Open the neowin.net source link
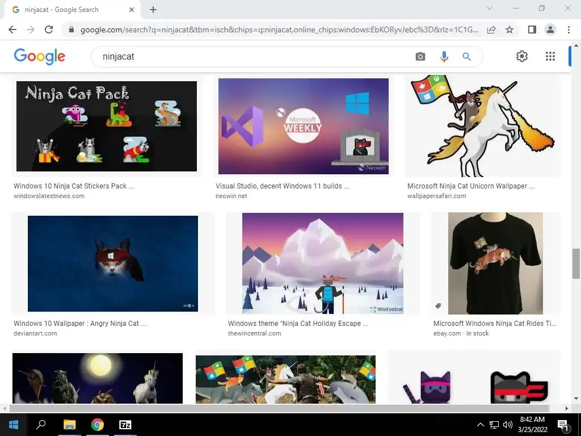581x436 pixels. (x=231, y=196)
